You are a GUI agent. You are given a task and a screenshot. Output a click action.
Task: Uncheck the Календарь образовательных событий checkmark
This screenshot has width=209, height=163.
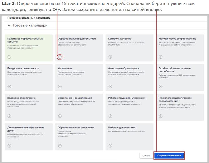point(9,57)
